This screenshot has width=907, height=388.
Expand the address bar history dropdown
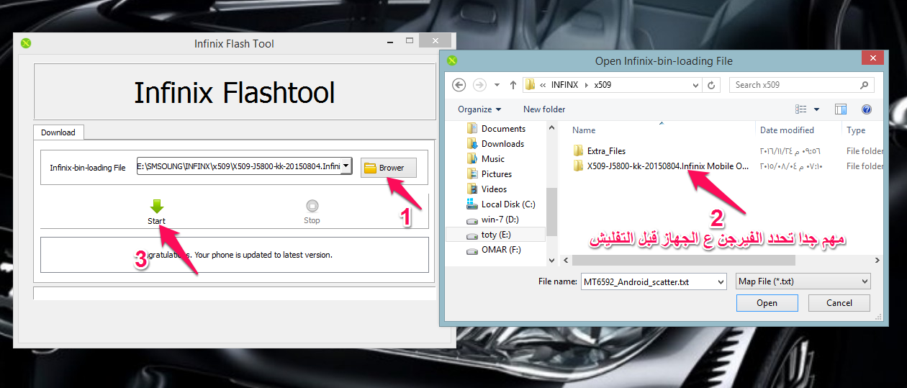[x=696, y=85]
